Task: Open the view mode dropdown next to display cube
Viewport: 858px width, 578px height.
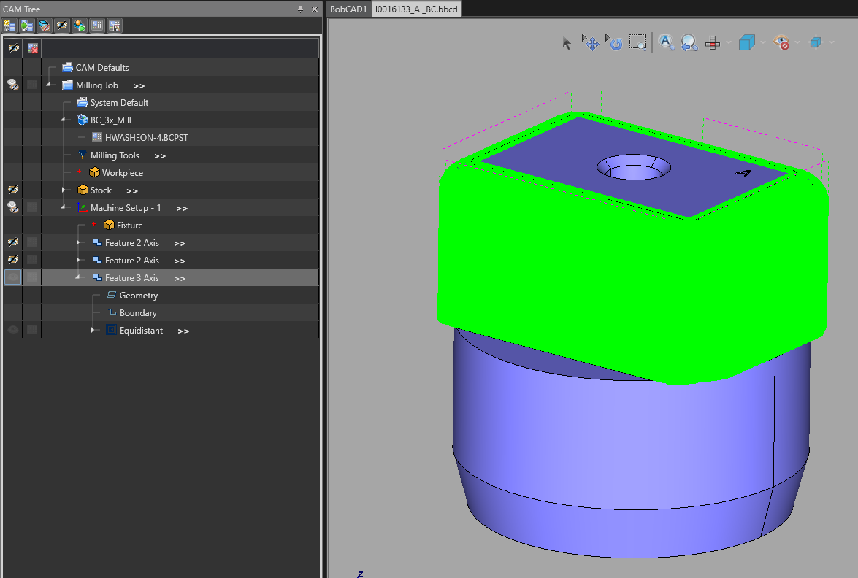Action: click(x=762, y=42)
